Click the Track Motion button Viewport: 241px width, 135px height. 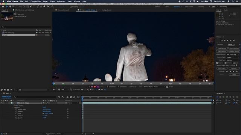point(222,51)
